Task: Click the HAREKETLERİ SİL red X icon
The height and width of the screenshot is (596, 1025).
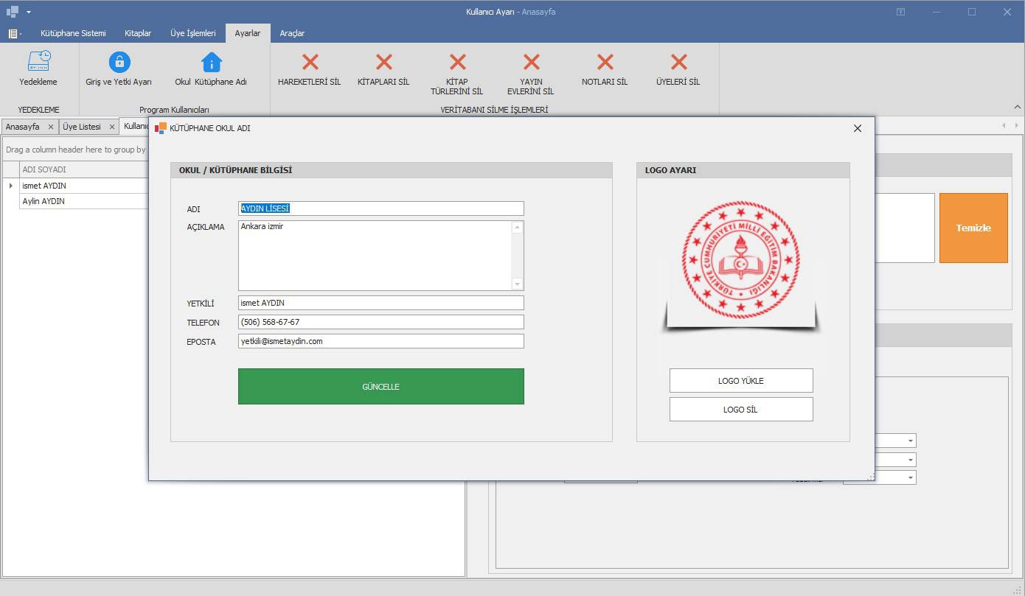Action: point(310,62)
